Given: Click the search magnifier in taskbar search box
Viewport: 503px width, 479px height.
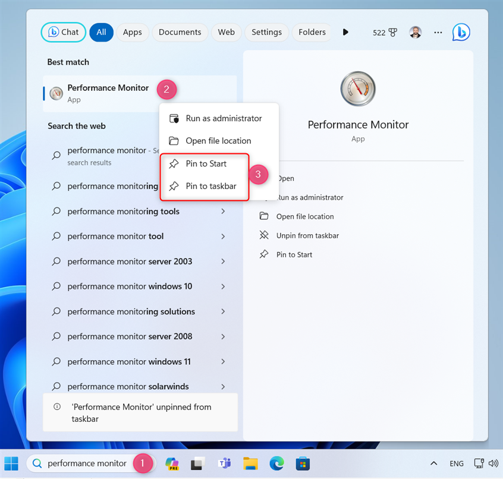Looking at the screenshot, I should (x=37, y=464).
